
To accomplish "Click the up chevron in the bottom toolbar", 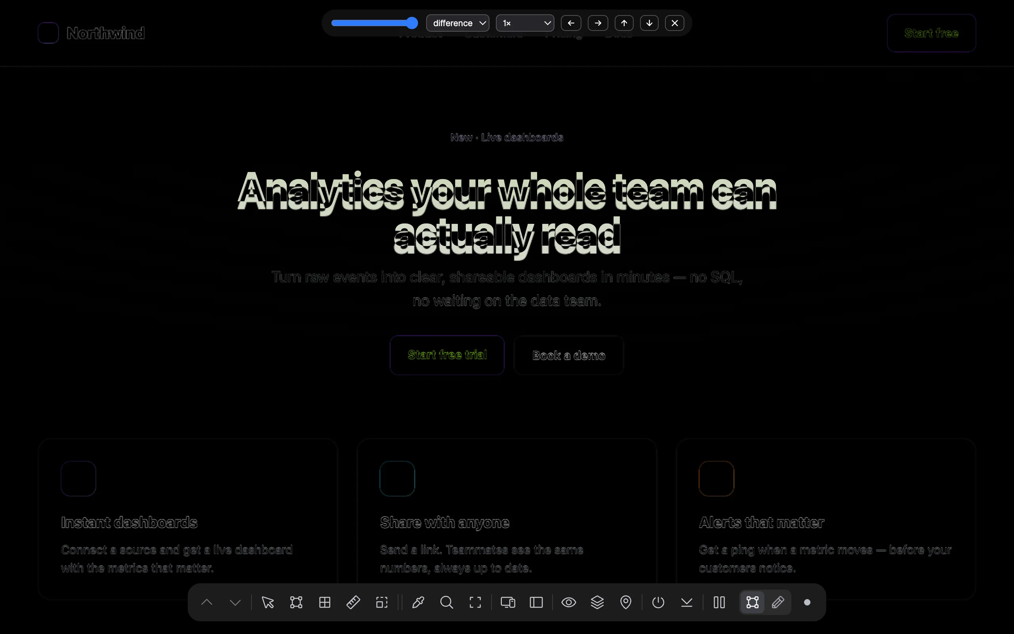I will coord(207,603).
